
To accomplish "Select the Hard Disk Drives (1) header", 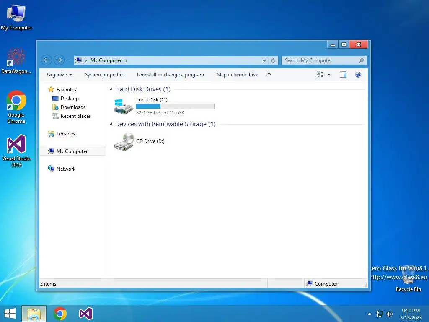I will click(x=143, y=89).
